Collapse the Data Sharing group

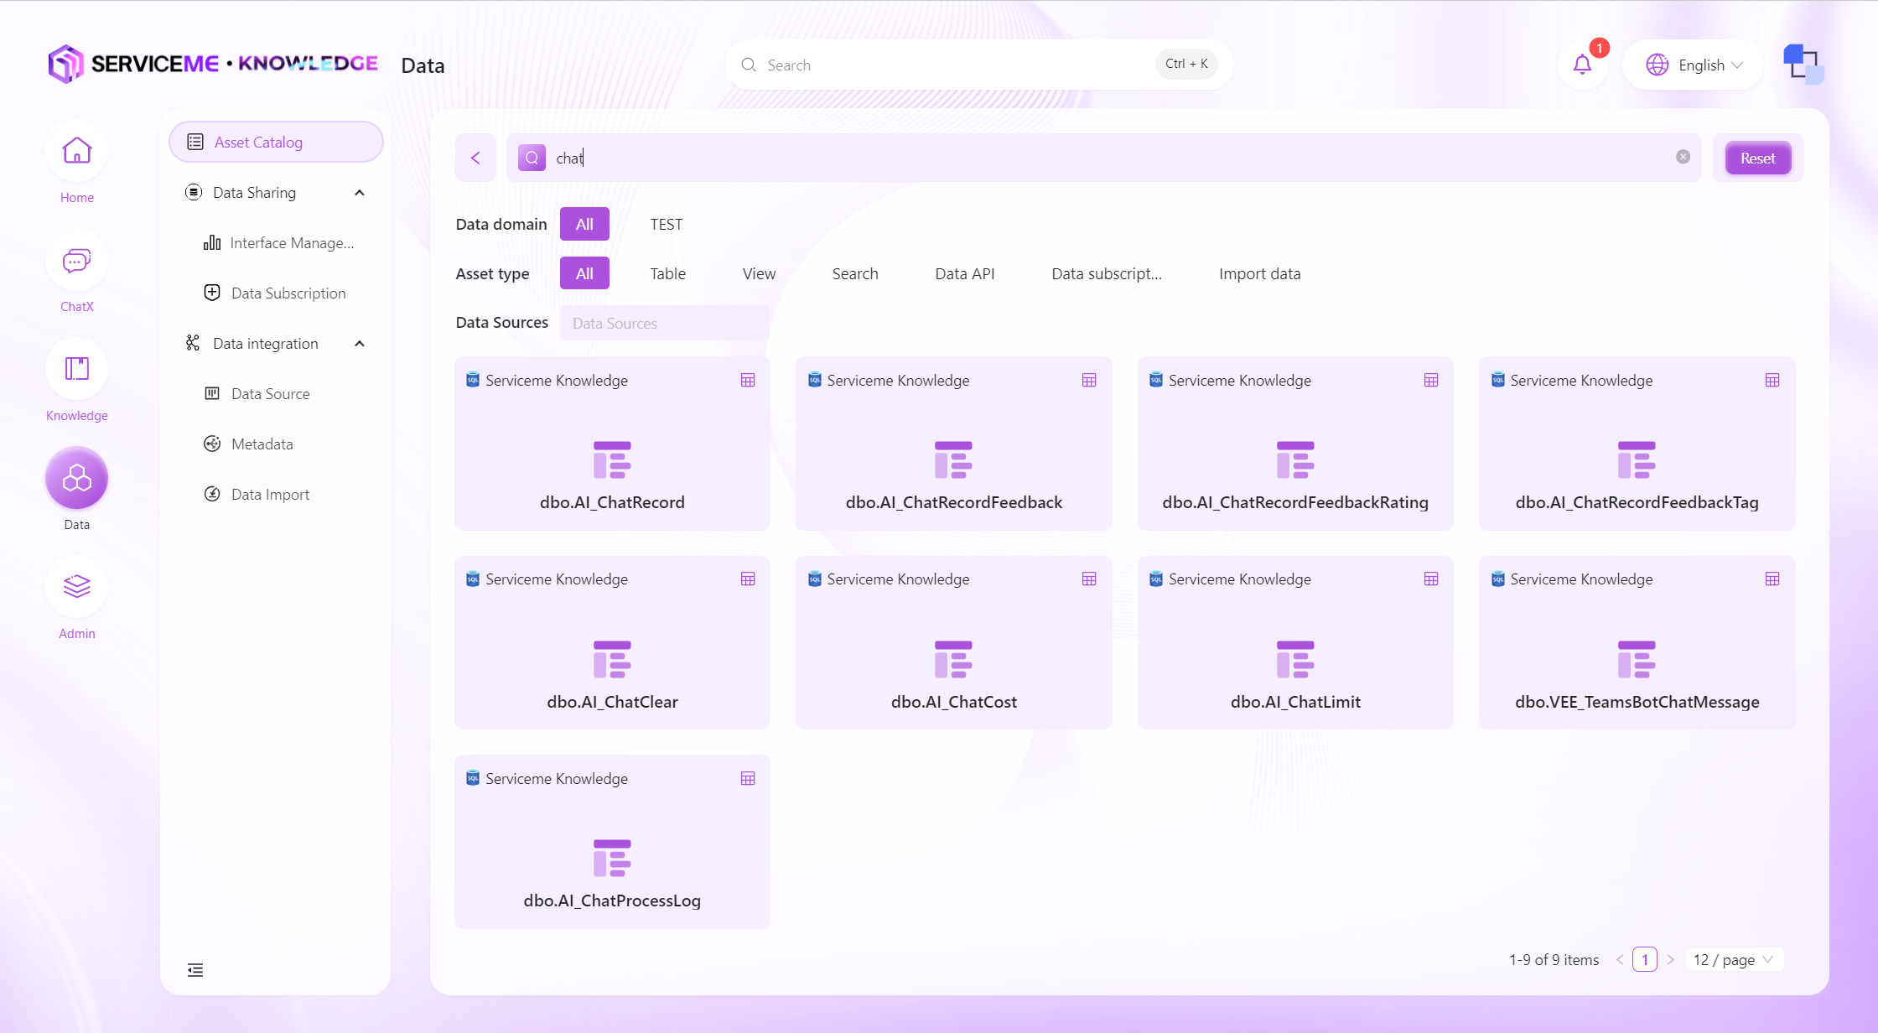(x=360, y=193)
